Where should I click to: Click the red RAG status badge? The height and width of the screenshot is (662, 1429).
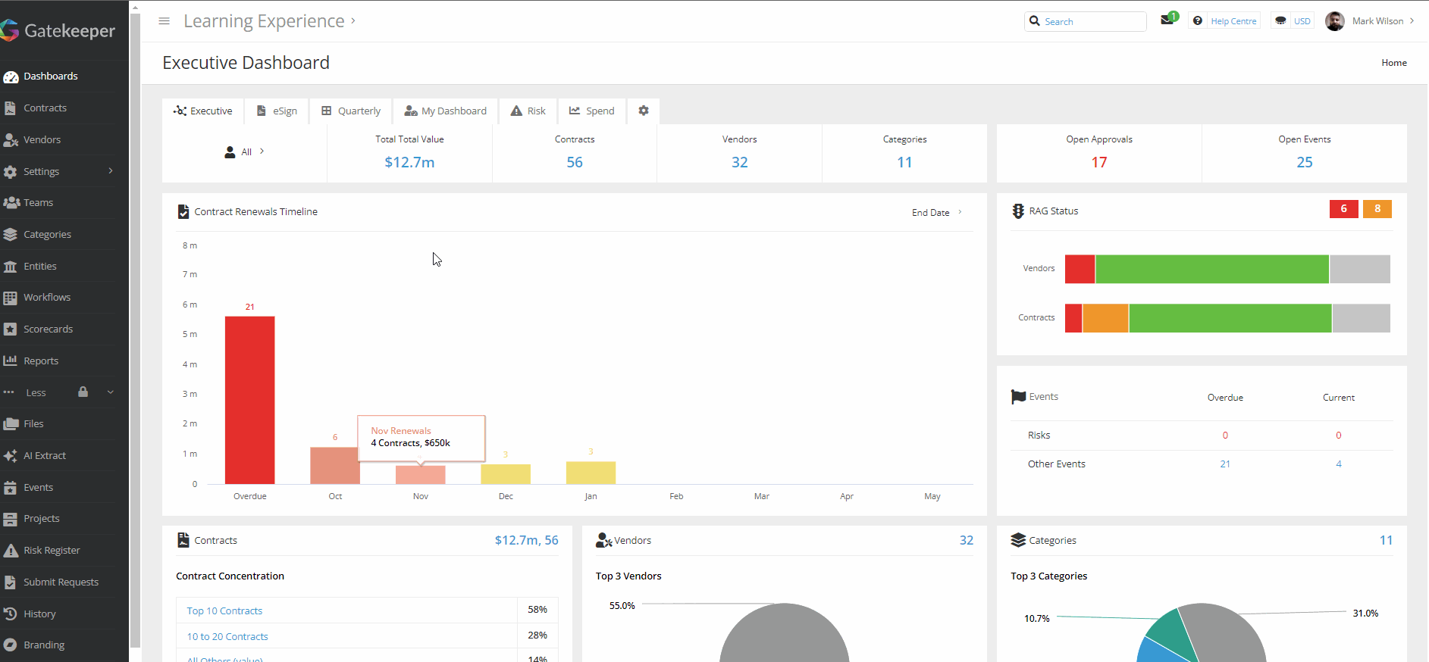(1343, 209)
